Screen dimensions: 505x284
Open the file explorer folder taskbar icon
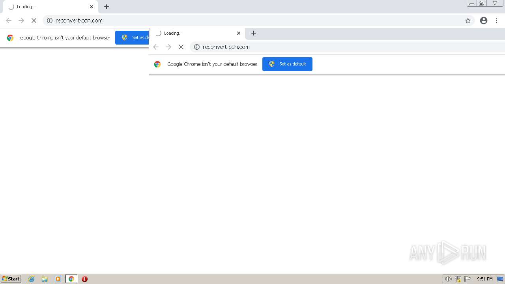click(x=45, y=279)
